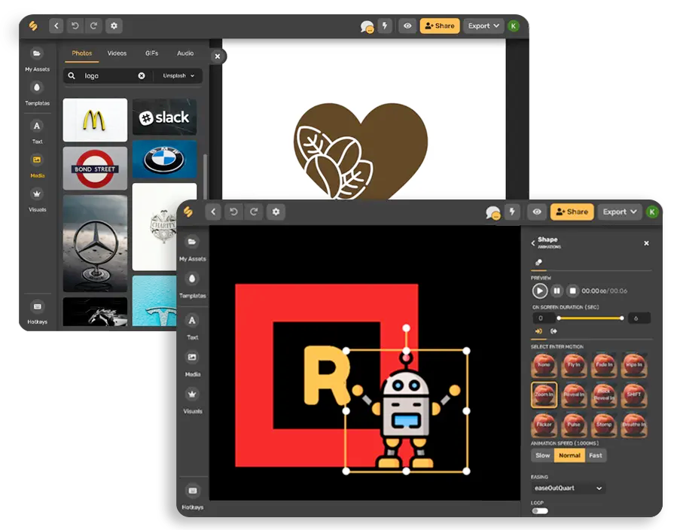The width and height of the screenshot is (680, 530).
Task: Click the lightning bolt in back window toolbar
Action: tap(385, 26)
